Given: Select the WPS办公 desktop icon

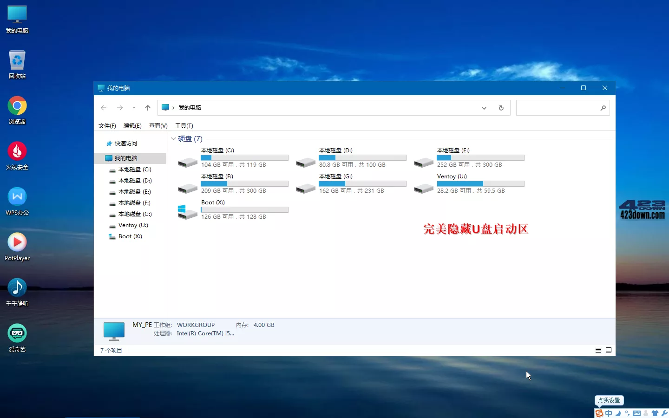Looking at the screenshot, I should click(x=17, y=197).
